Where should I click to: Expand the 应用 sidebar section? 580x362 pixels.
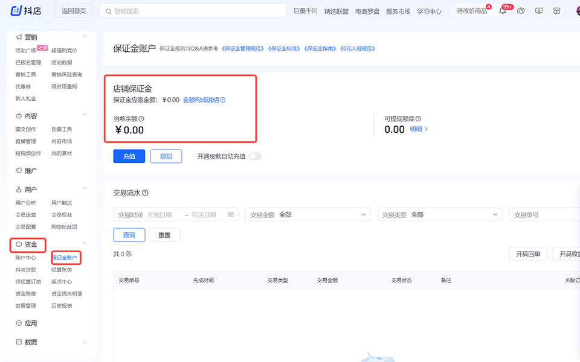click(x=84, y=323)
